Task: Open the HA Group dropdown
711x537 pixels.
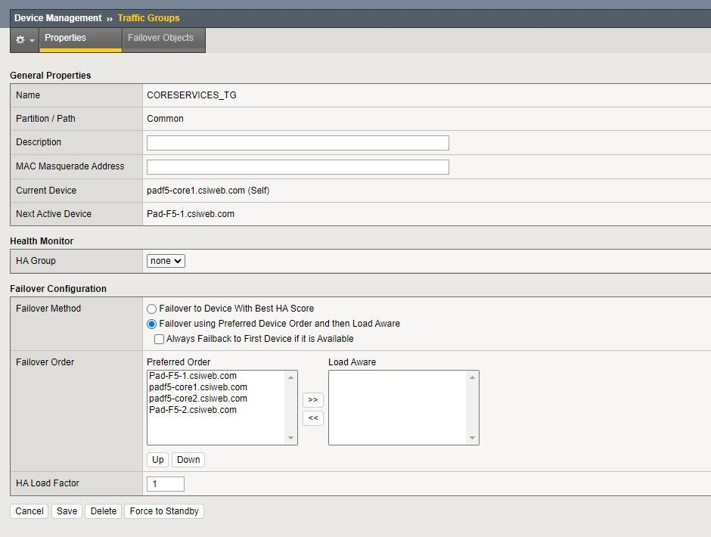Action: tap(166, 261)
